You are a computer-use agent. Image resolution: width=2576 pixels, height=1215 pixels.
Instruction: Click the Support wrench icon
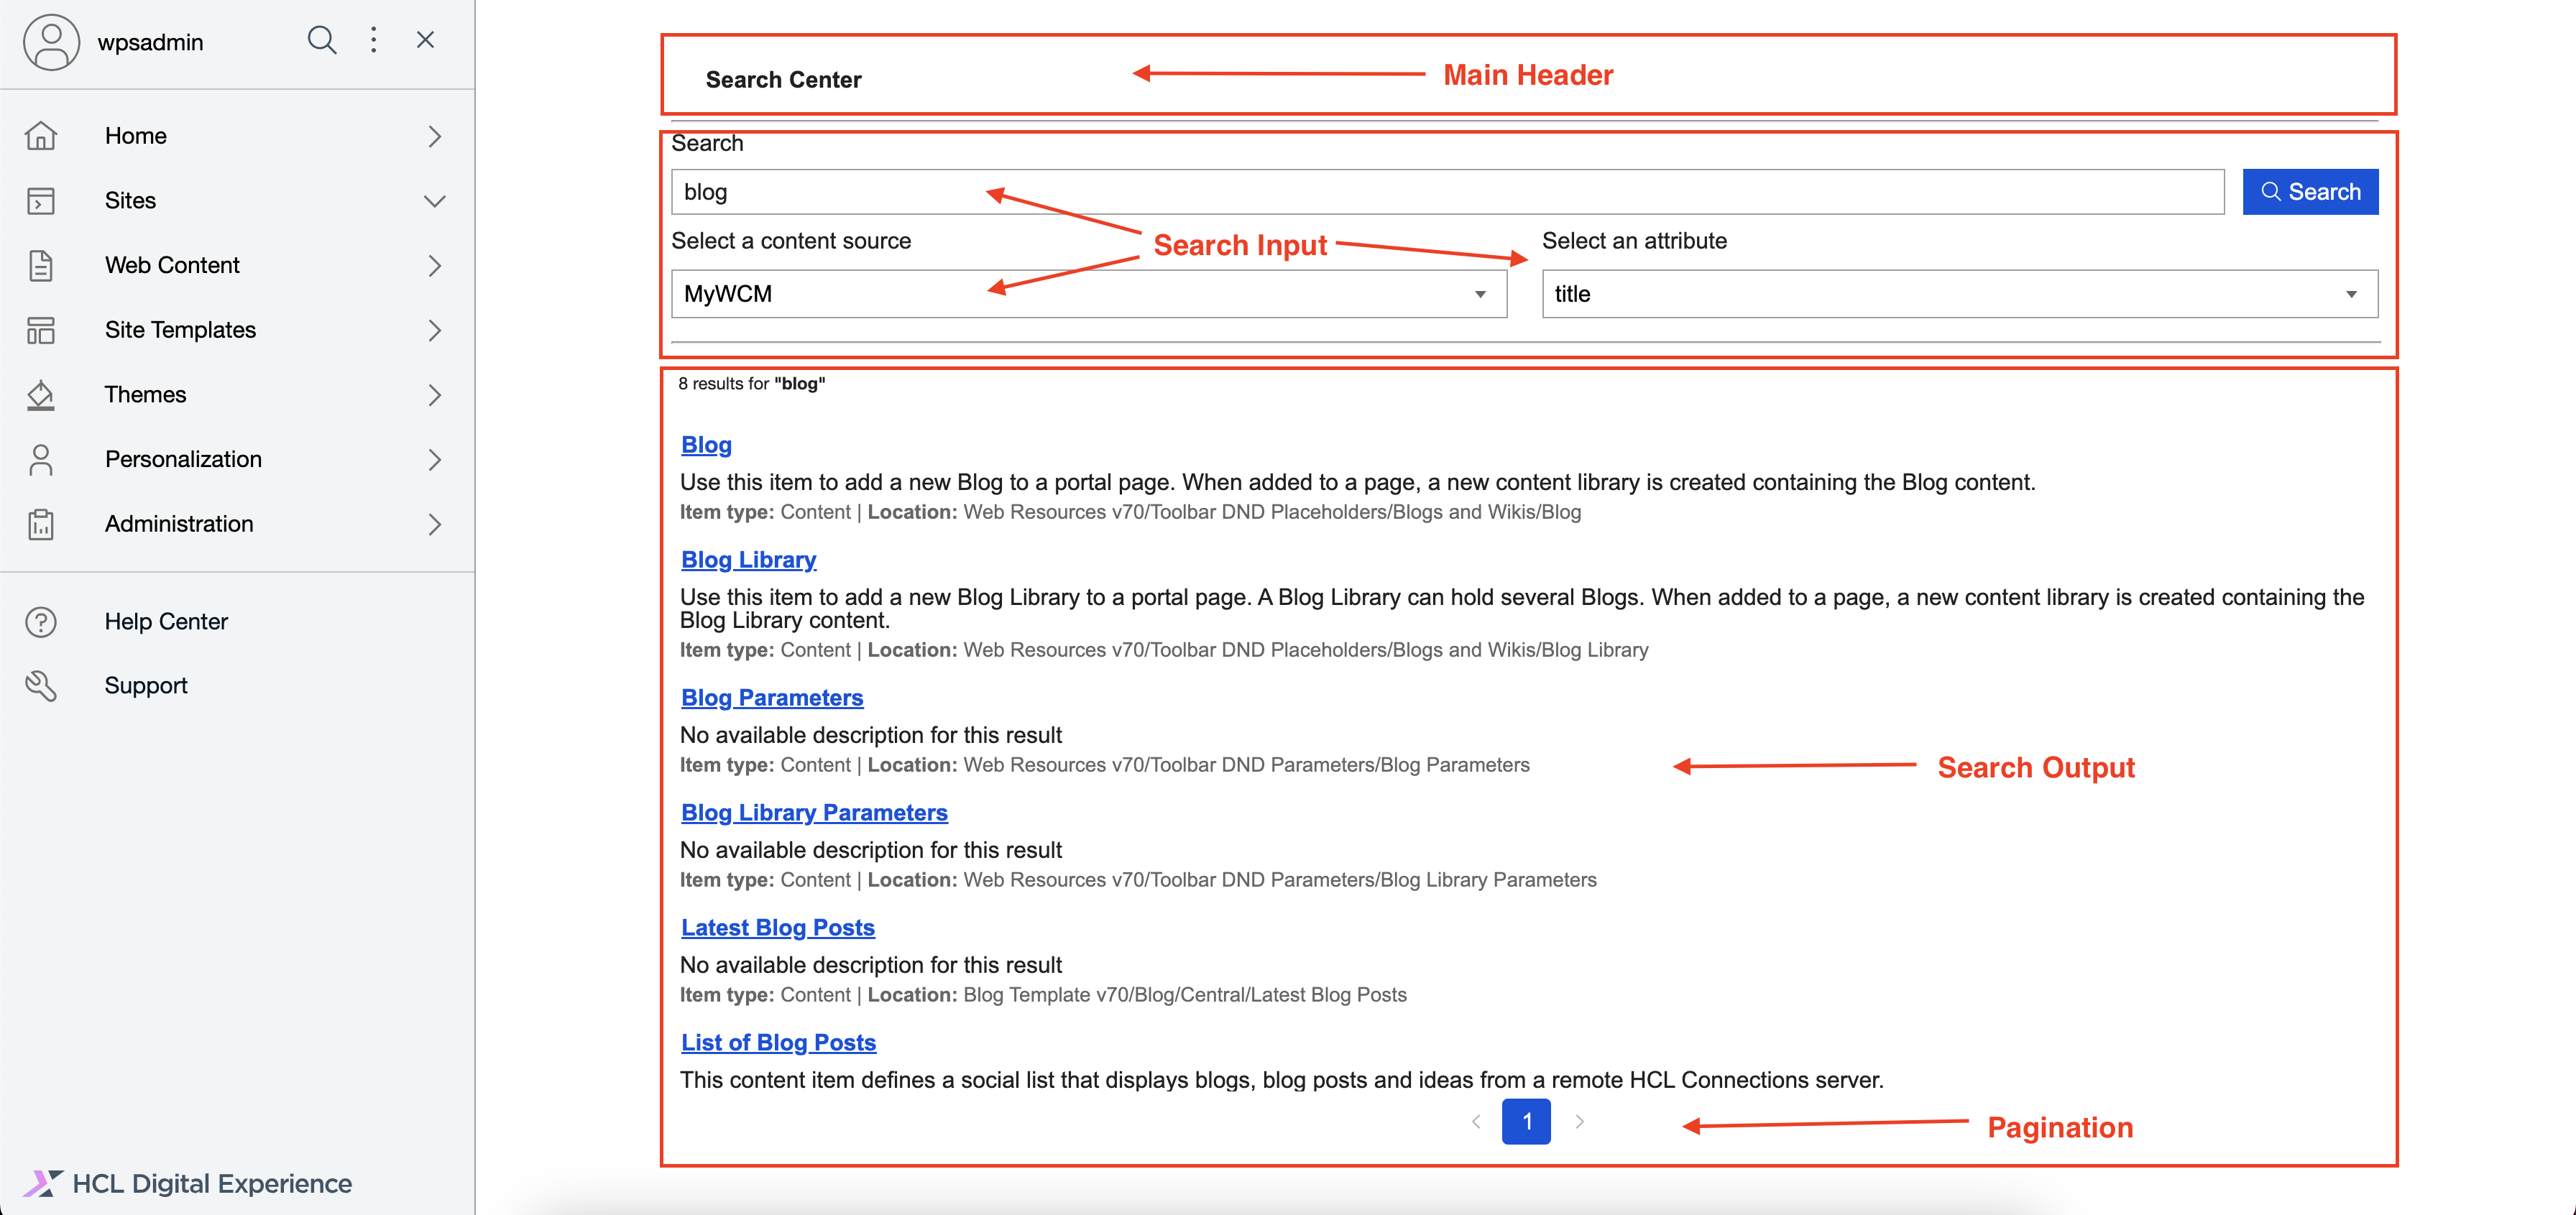tap(41, 686)
